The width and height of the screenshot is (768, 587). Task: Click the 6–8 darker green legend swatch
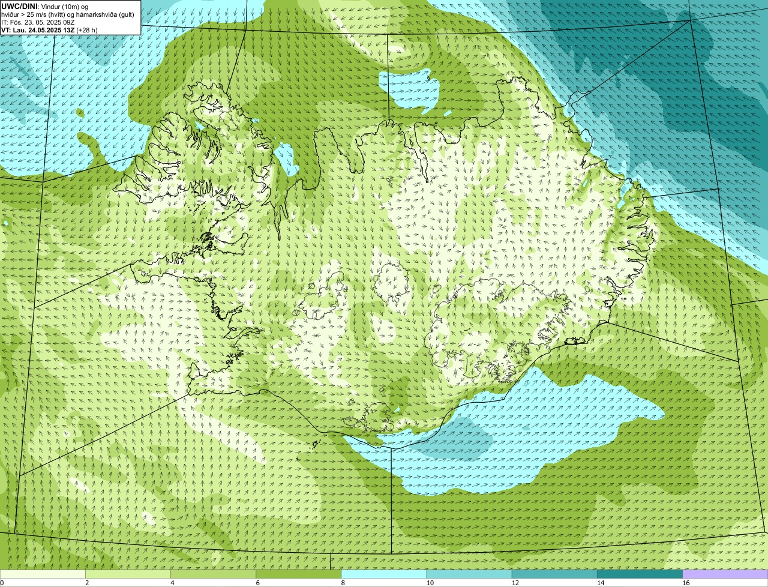coord(299,574)
